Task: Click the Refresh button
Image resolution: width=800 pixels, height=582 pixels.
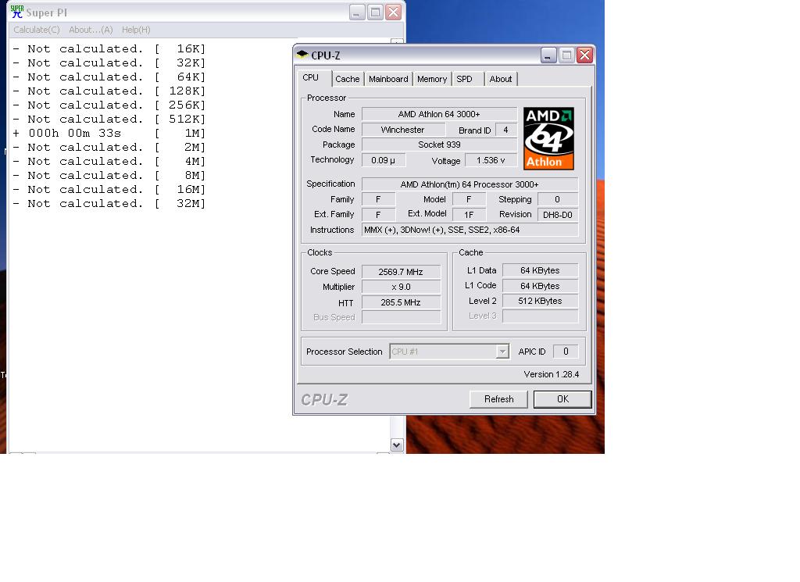Action: 498,399
